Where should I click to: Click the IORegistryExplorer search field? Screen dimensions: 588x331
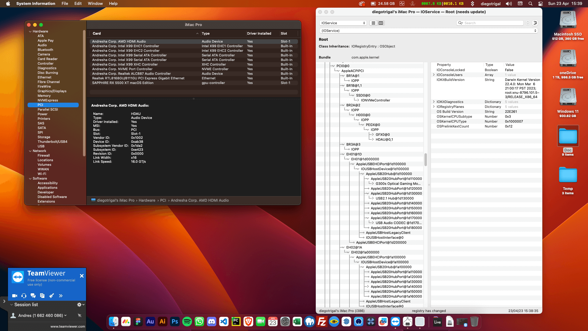pyautogui.click(x=490, y=23)
